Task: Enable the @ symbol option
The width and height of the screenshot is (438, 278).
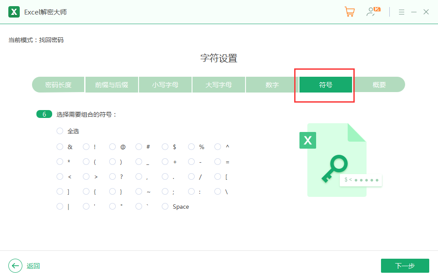Action: (112, 147)
